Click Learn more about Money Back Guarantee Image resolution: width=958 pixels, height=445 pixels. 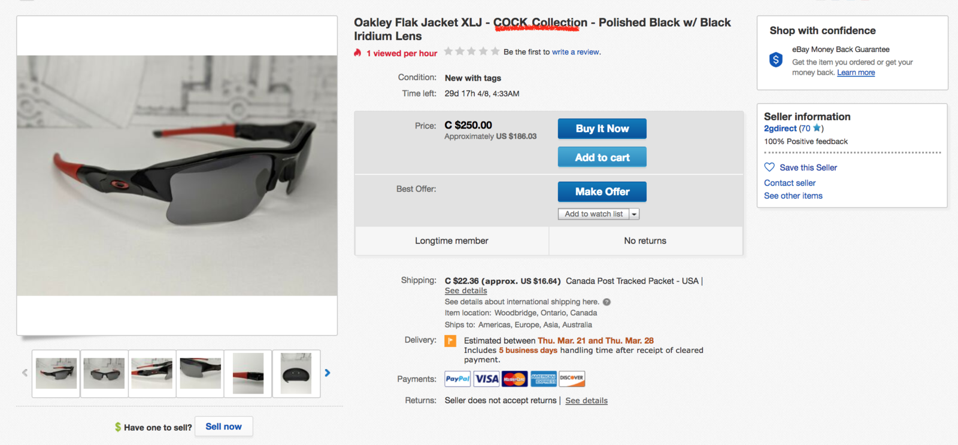coord(856,72)
